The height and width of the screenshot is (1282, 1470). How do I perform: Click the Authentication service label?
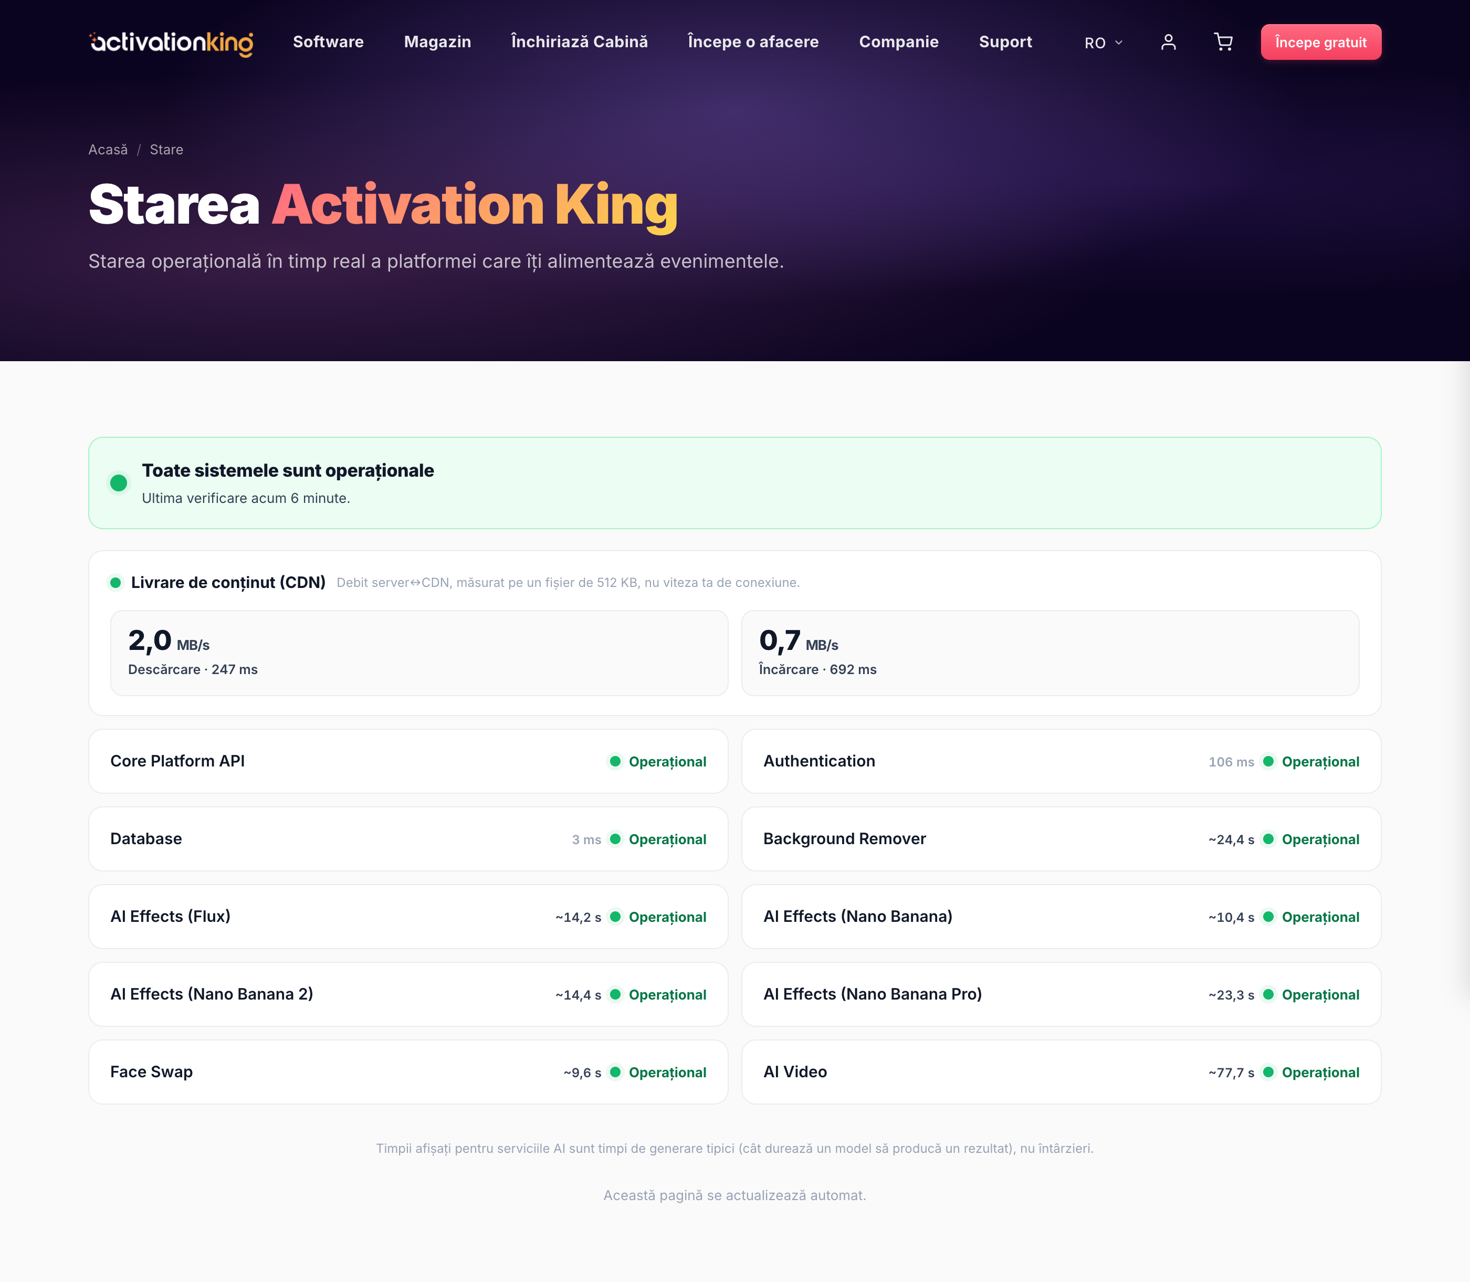(819, 761)
